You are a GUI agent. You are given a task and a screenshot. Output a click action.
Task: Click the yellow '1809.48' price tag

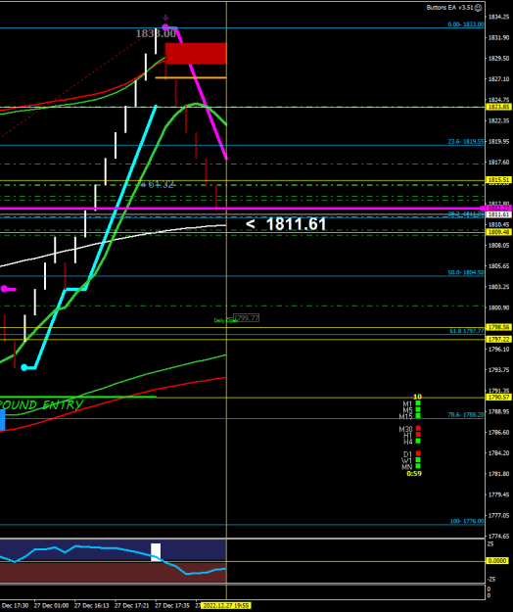(x=498, y=232)
